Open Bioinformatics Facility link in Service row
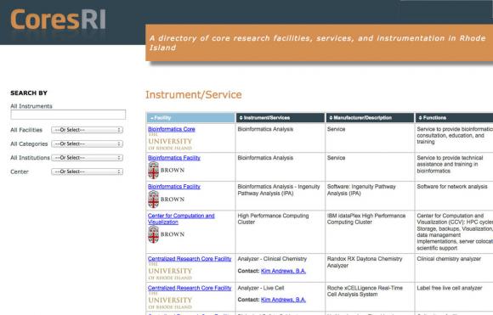Screen dimensions: 493x315 pos(174,158)
